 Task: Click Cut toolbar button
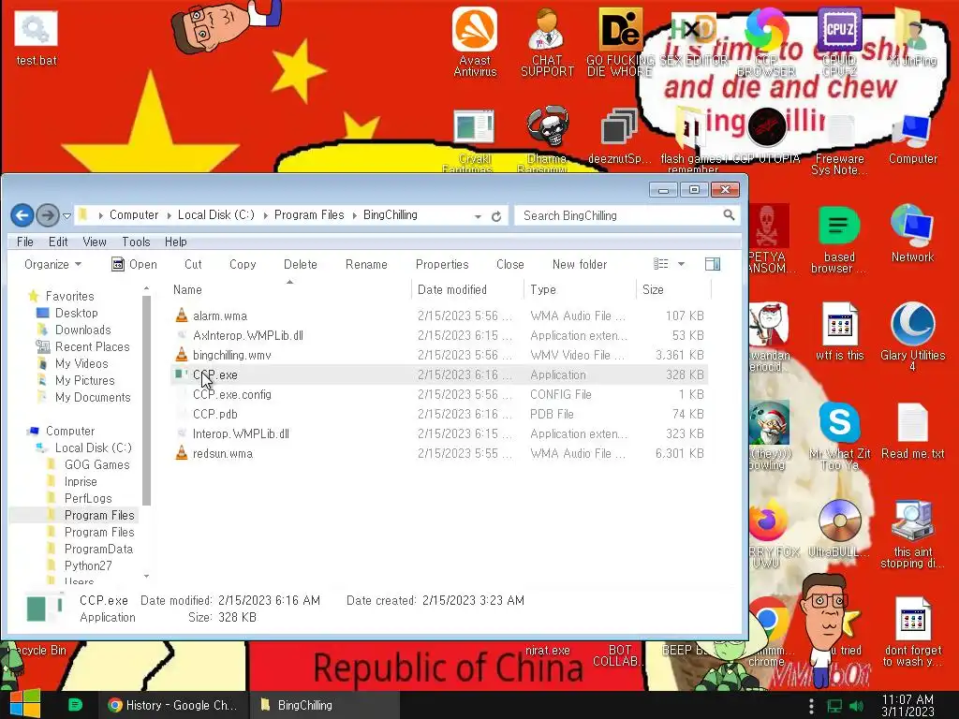click(193, 264)
